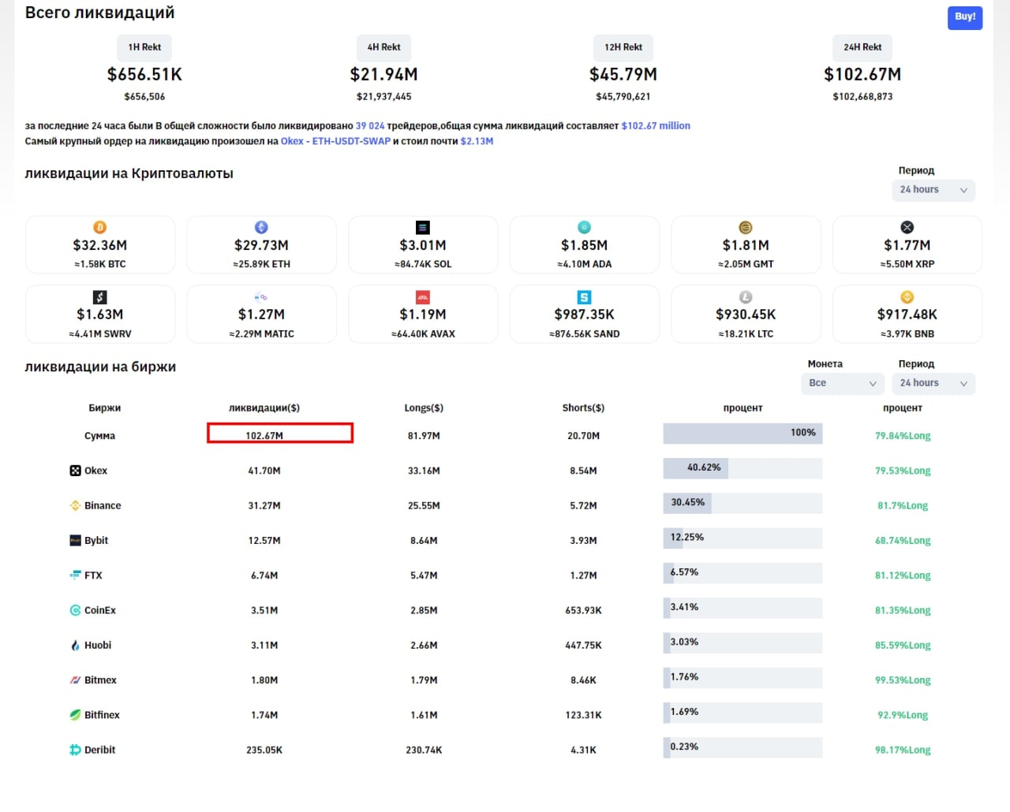The height and width of the screenshot is (812, 1010).
Task: Click the Binance 30.45% percent bar
Action: (743, 503)
